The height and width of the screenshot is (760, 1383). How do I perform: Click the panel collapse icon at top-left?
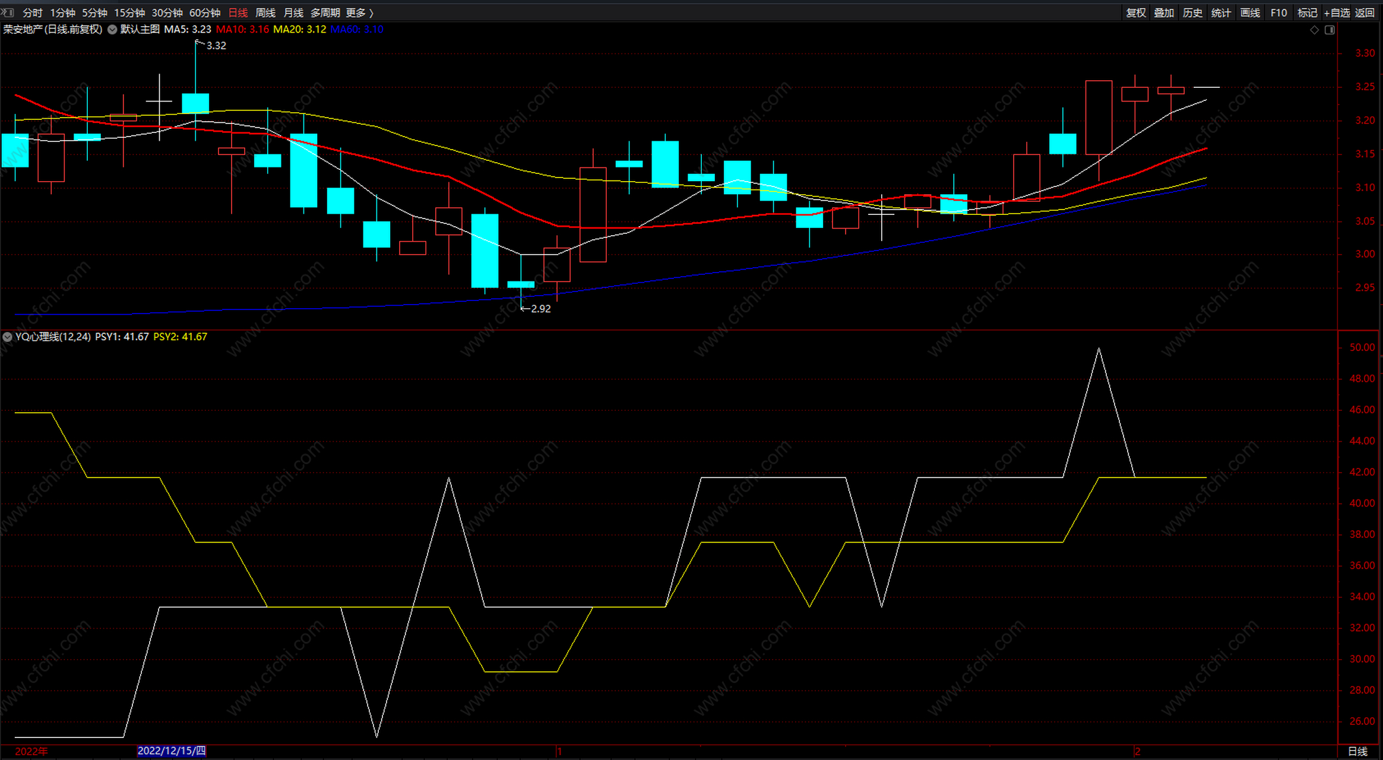(x=7, y=12)
